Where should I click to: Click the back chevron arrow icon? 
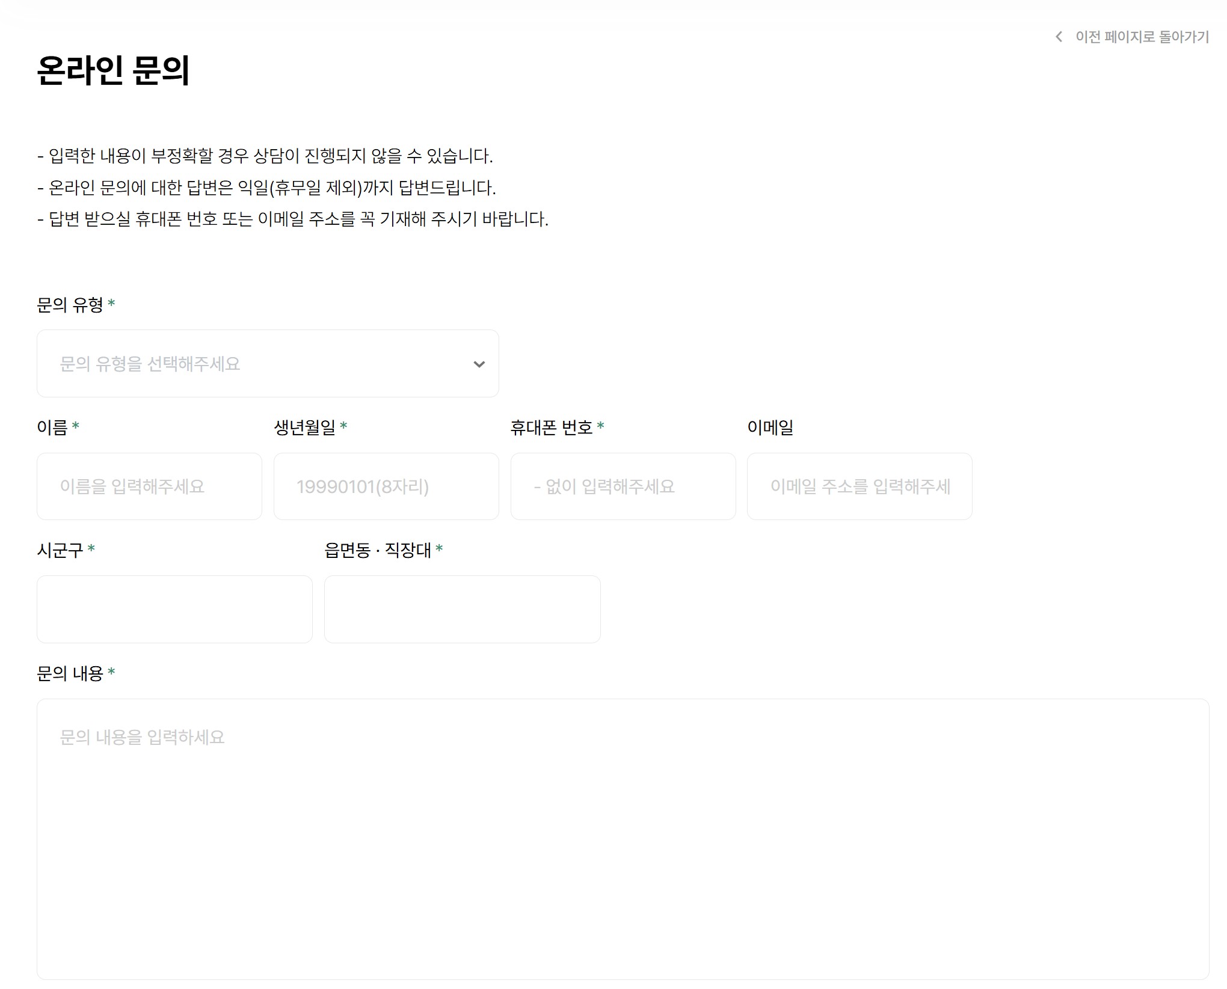[1059, 37]
